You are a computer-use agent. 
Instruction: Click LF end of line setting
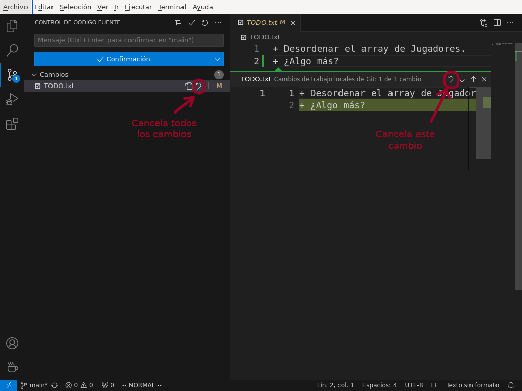(434, 385)
